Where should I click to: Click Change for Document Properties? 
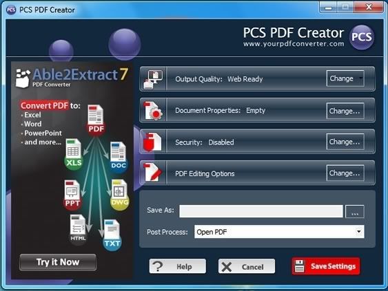345,111
